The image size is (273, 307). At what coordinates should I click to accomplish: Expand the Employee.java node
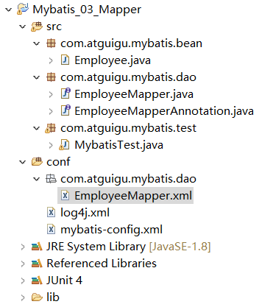51,60
